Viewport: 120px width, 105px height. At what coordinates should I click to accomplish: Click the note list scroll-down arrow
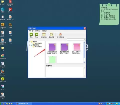pyautogui.click(x=84, y=62)
